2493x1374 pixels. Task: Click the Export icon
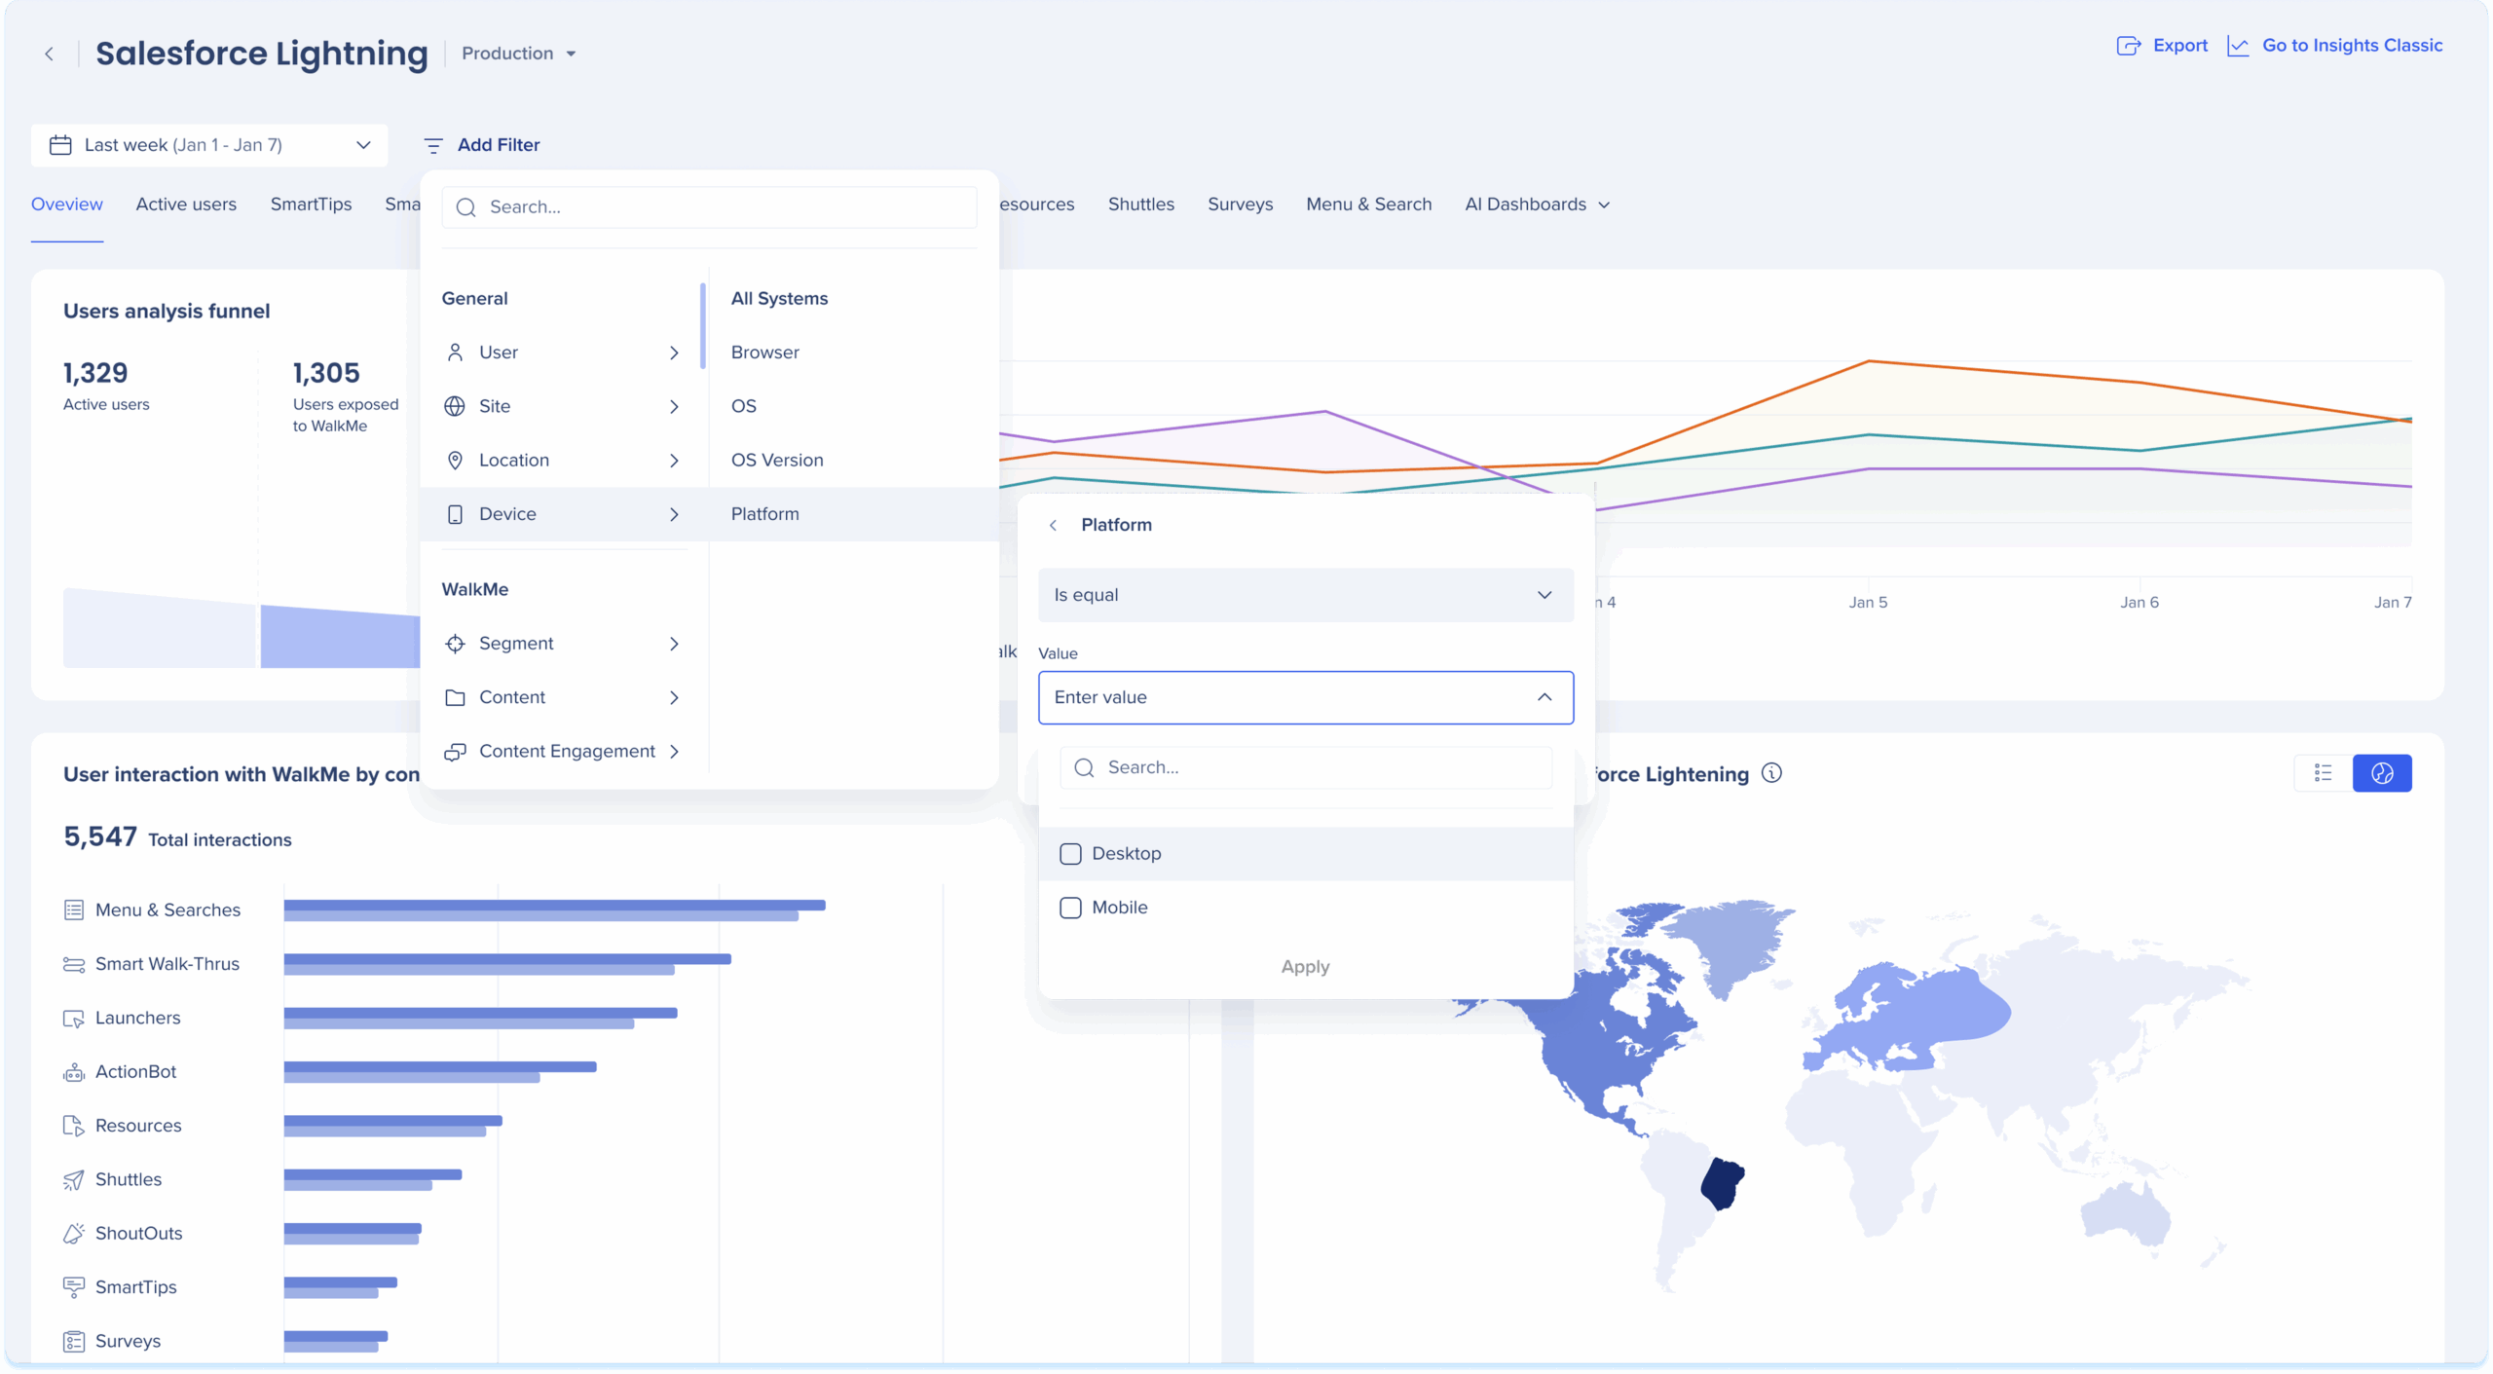[x=2129, y=46]
